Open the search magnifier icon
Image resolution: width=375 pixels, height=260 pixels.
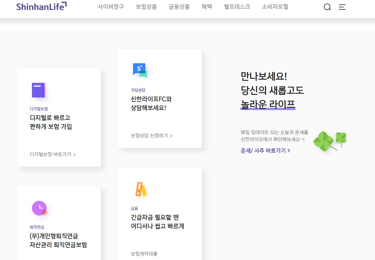tap(327, 7)
